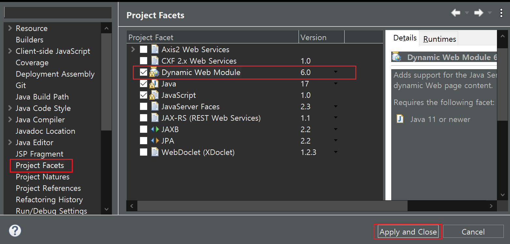Click the JavaScript facet locked icon
510x244 pixels.
(x=154, y=95)
